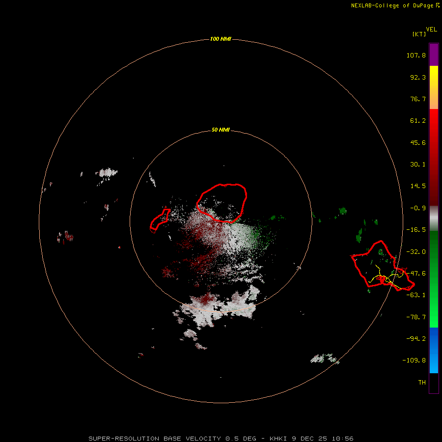Click the small red-outlined island west of center
The image size is (442, 442).
click(x=160, y=220)
